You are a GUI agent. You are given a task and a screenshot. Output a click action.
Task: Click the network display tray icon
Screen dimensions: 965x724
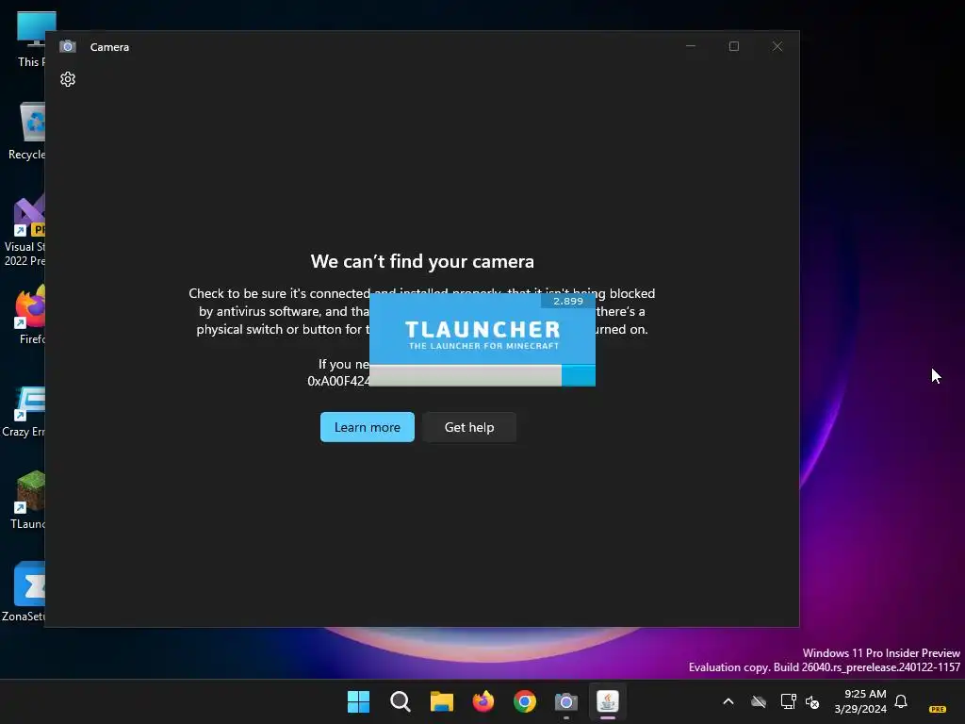(788, 701)
